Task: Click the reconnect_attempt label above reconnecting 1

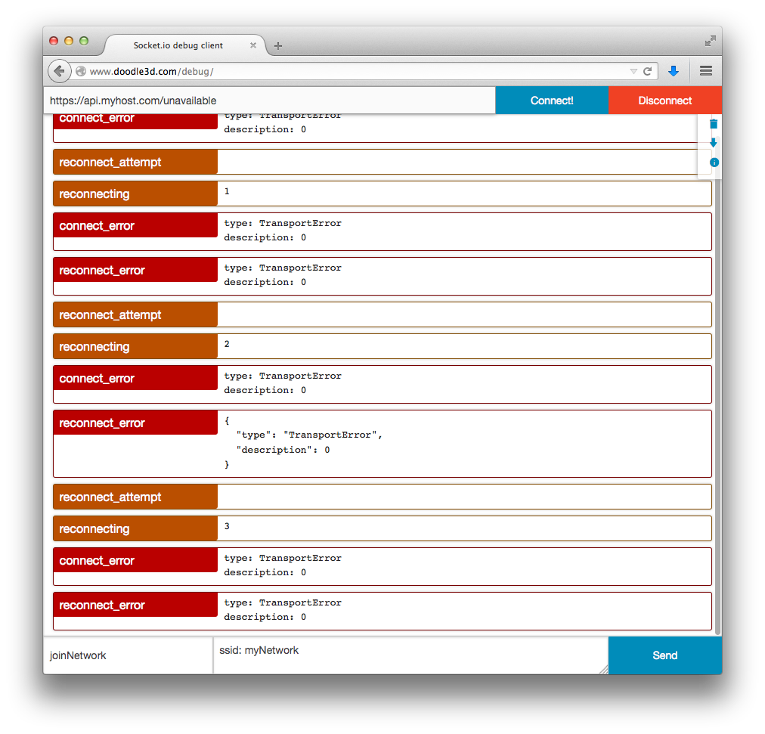Action: tap(135, 162)
